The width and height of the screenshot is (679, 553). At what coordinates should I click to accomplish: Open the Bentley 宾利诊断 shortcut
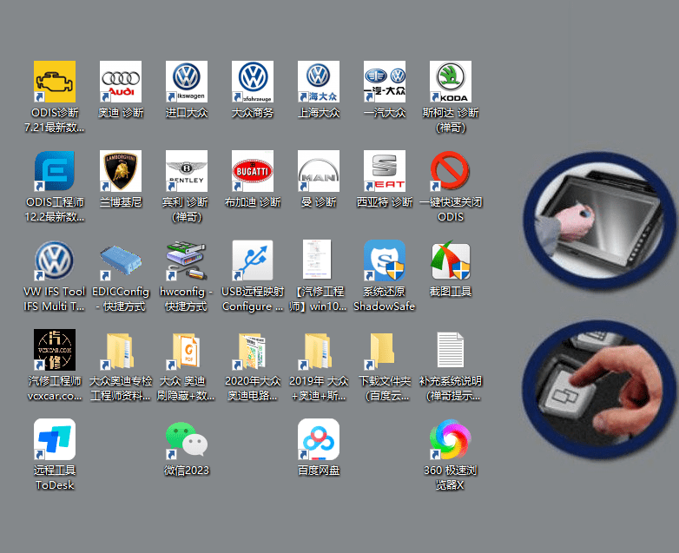pyautogui.click(x=187, y=172)
